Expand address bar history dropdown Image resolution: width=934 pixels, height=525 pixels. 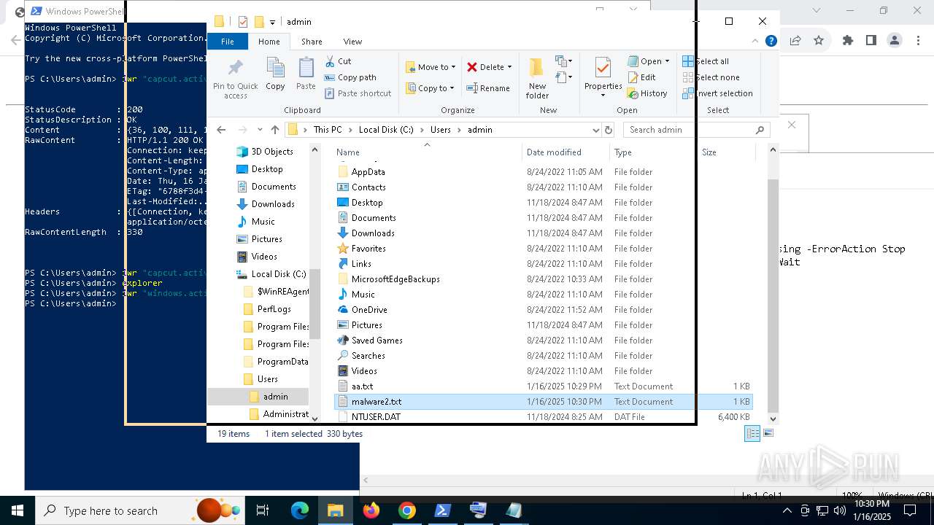[595, 130]
